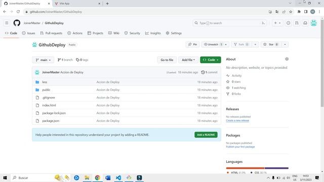Share this page using the address bar share icon

click(x=284, y=12)
